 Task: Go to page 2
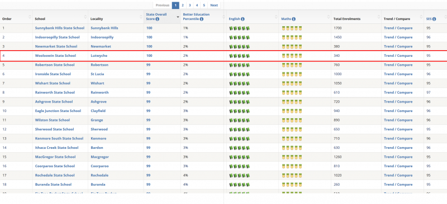point(183,5)
